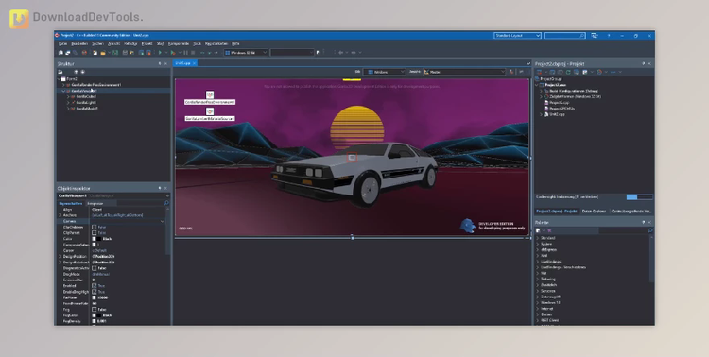709x357 pixels.
Task: Click the Color property Black swatch
Action: [x=98, y=239]
